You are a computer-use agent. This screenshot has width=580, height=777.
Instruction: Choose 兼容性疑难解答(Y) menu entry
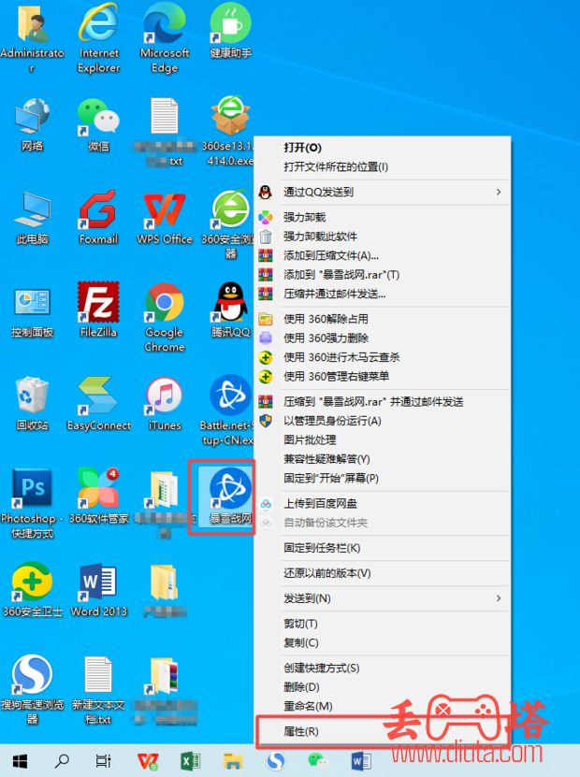[x=383, y=459]
